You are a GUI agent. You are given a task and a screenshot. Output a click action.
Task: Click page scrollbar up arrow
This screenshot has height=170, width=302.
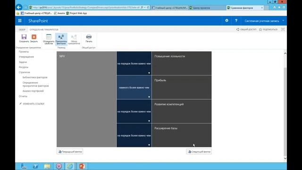(x=285, y=53)
